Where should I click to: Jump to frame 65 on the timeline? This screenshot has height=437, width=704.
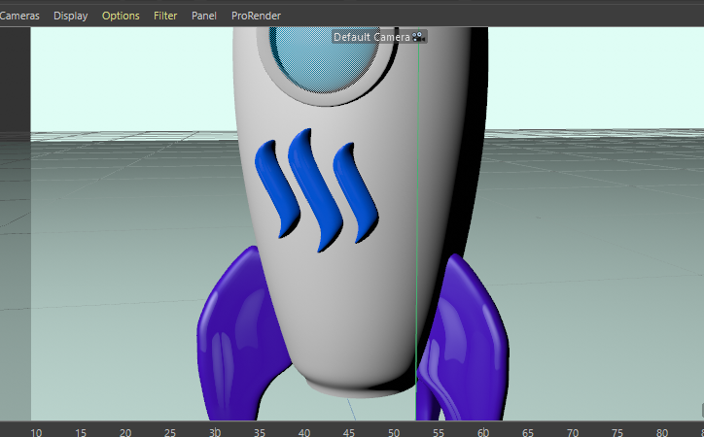coord(528,432)
